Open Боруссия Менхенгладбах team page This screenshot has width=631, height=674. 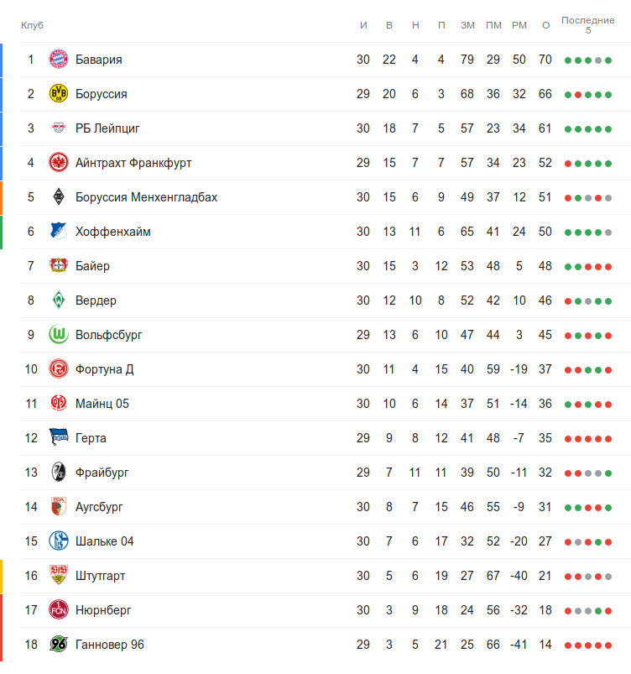click(146, 197)
